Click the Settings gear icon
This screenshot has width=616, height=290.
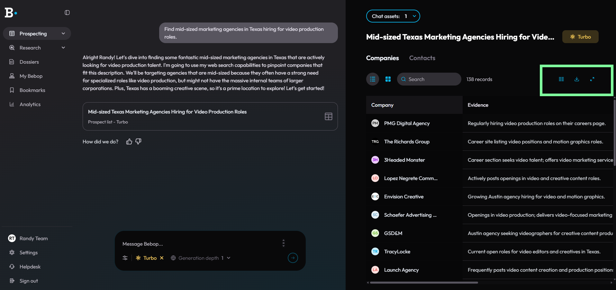[12, 252]
